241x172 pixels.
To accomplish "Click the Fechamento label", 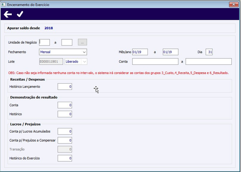I will (x=17, y=52).
